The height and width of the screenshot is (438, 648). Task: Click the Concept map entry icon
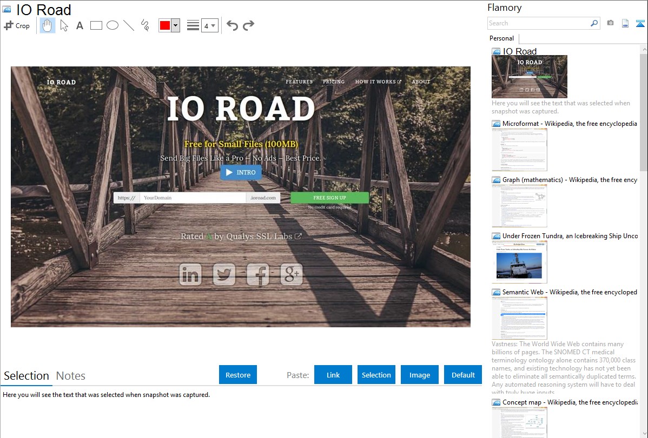tap(496, 402)
